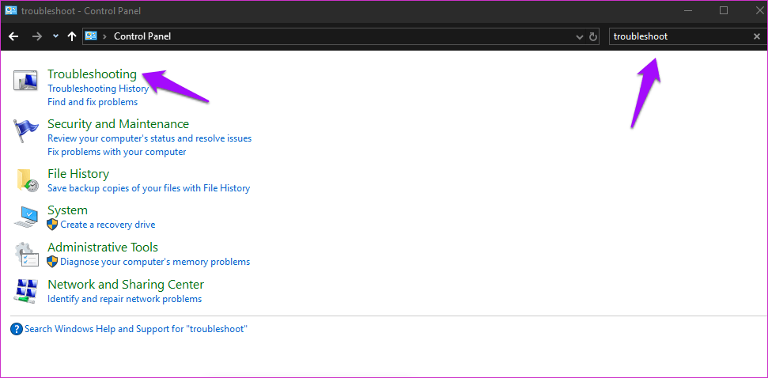This screenshot has width=768, height=378.
Task: Open the System monitor icon
Action: [26, 217]
